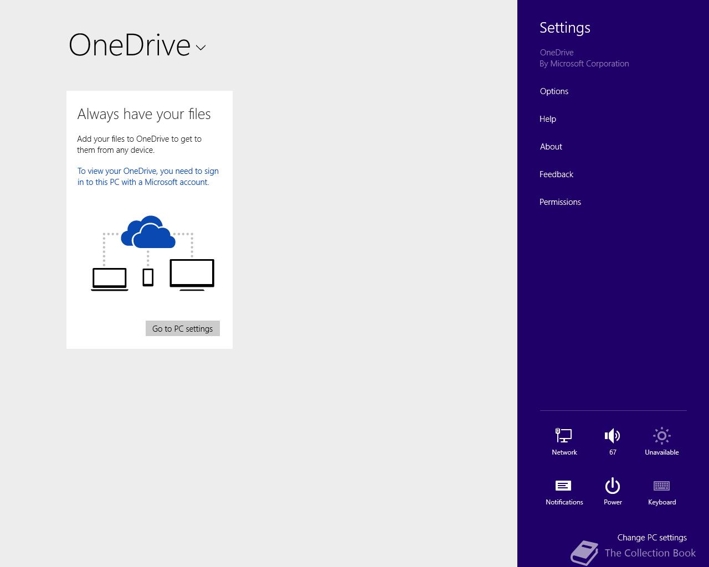Click the Unavailable brightness icon

661,441
